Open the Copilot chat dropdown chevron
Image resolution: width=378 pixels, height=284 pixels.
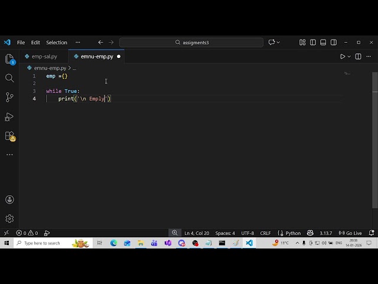point(278,42)
